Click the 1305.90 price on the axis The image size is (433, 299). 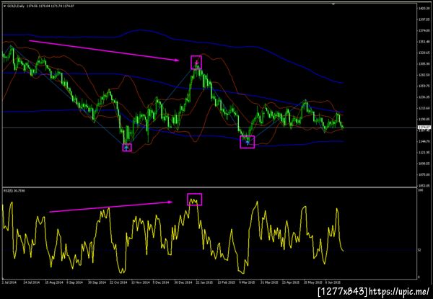point(423,63)
